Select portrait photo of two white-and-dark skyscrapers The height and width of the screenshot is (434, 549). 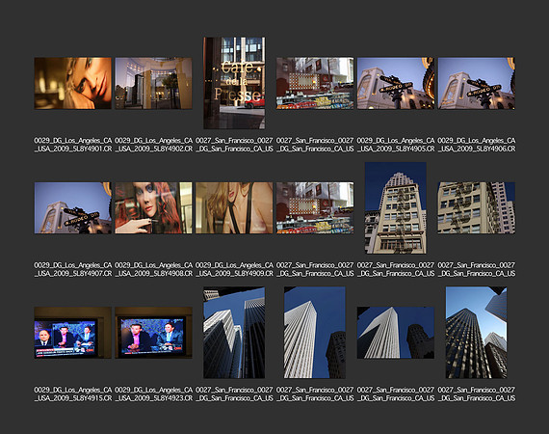coord(234,333)
